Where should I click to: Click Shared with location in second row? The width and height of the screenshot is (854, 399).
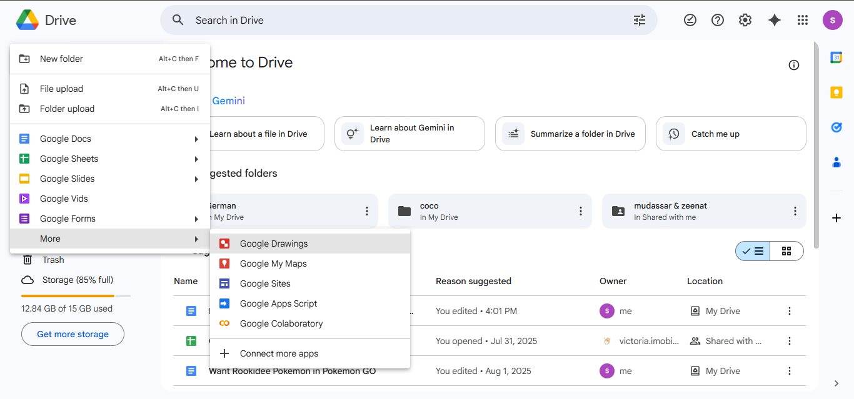pyautogui.click(x=726, y=341)
